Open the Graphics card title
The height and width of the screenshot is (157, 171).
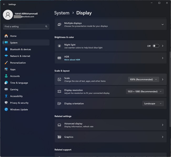coord(69,137)
